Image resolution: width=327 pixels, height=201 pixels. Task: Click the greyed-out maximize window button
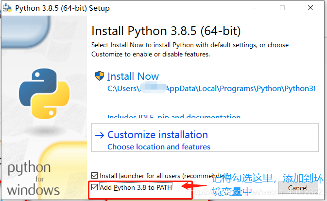coord(282,8)
